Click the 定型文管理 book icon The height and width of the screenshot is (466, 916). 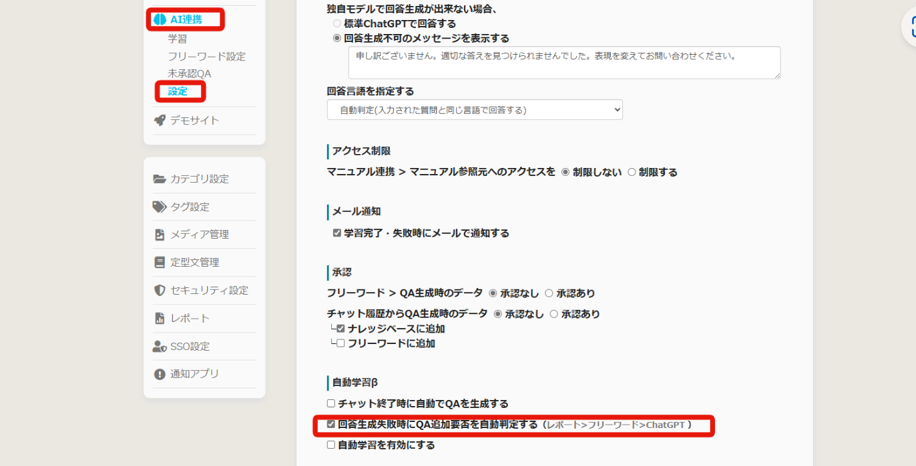pyautogui.click(x=160, y=263)
